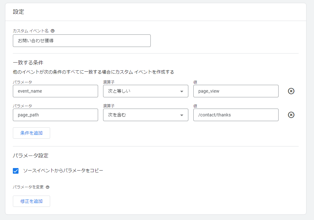This screenshot has width=314, height=220.
Task: Click the page_path parameter field
Action: tap(55, 115)
